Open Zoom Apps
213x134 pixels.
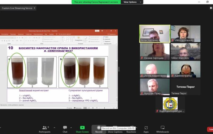pyautogui.click(x=146, y=129)
